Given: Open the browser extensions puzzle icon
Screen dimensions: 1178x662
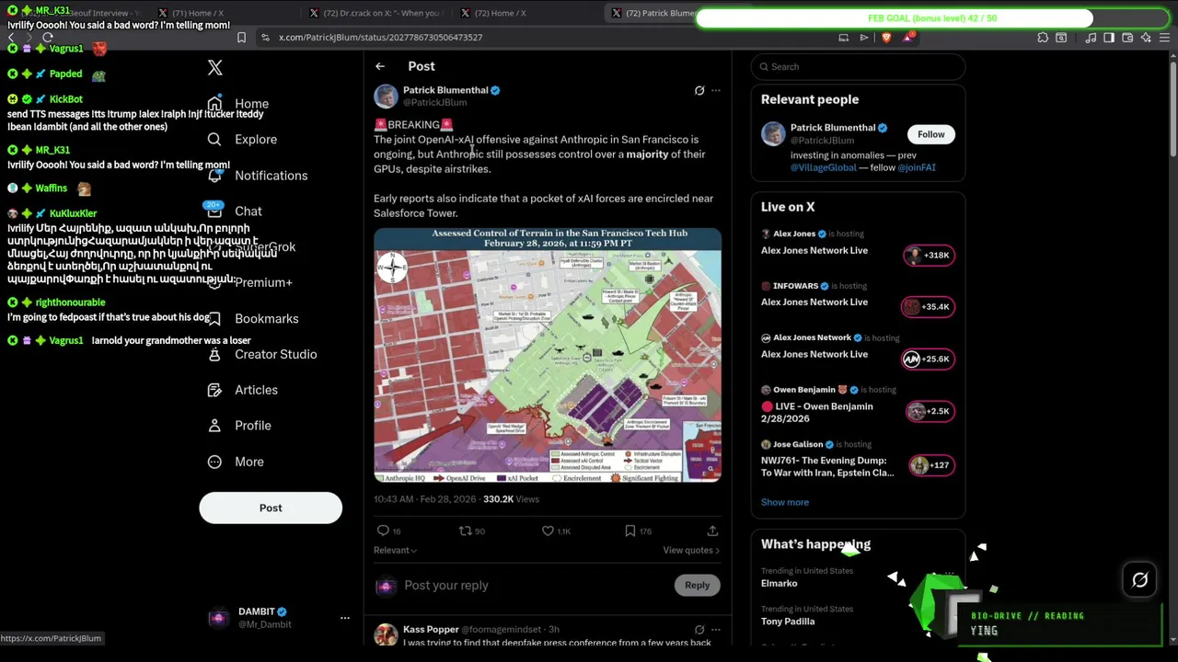Looking at the screenshot, I should (x=1043, y=38).
